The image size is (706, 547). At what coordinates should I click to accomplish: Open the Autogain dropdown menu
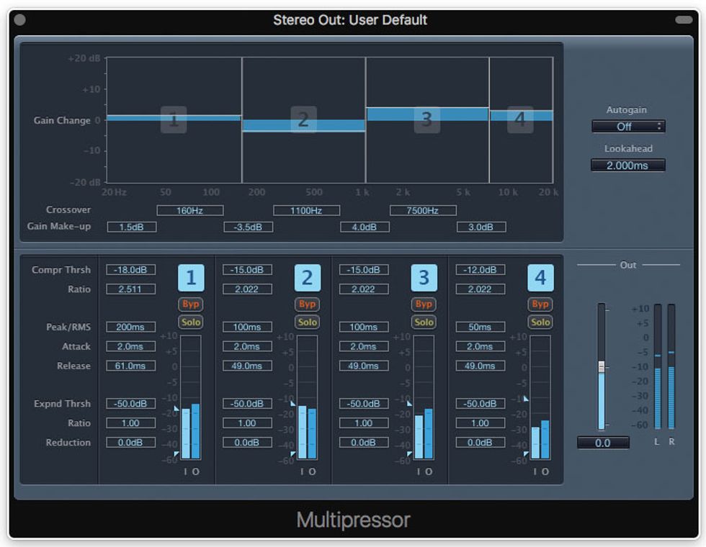pos(627,127)
